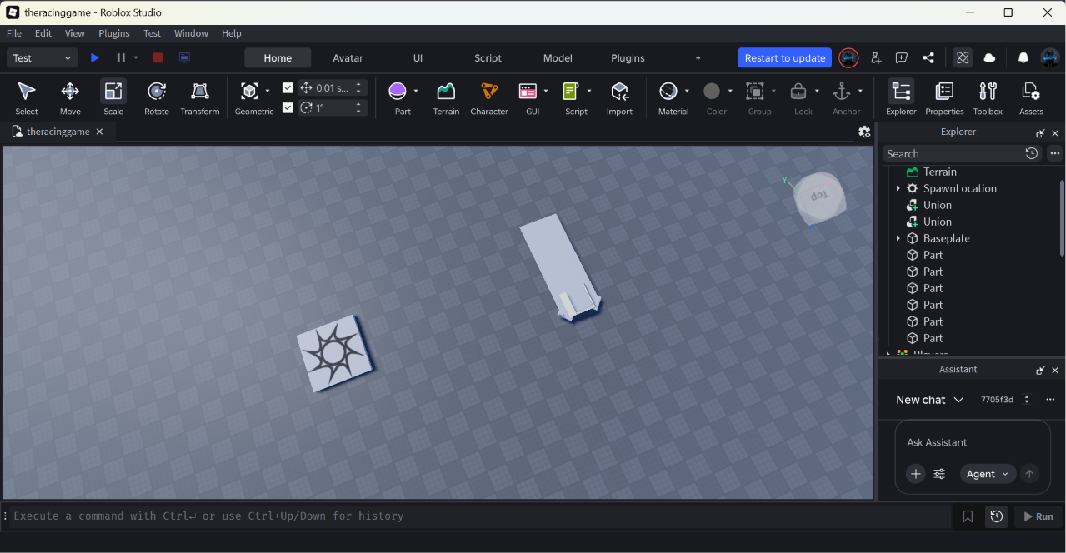
Task: Open the Properties panel
Action: (x=944, y=97)
